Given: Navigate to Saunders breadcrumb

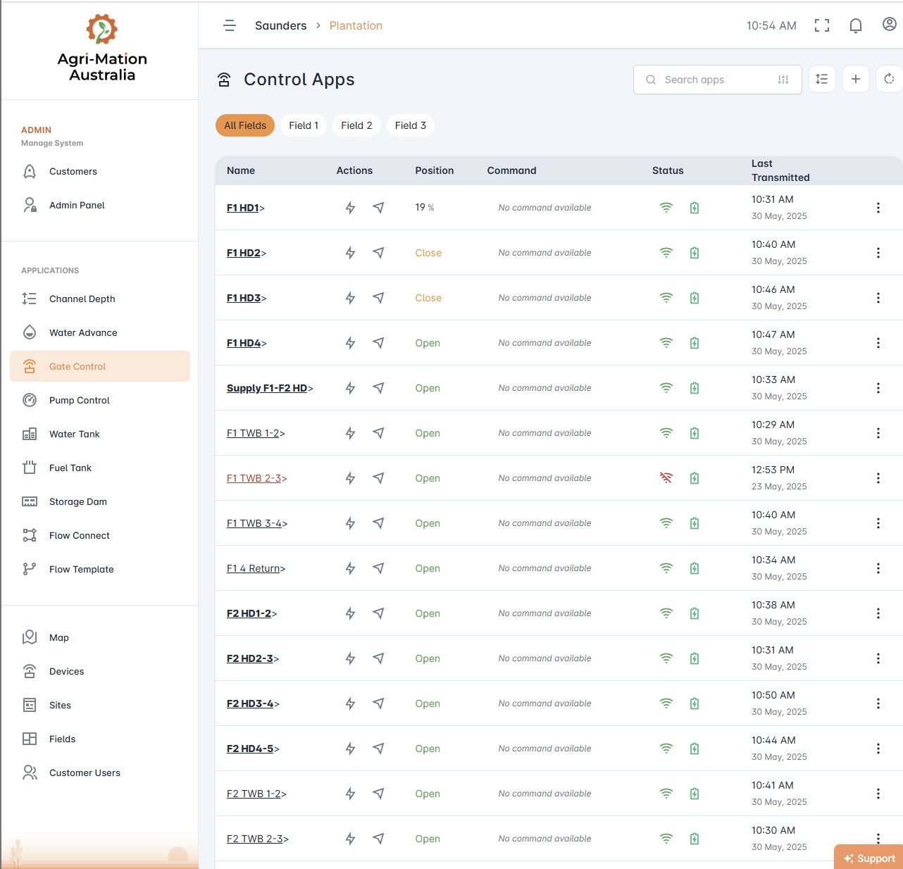Looking at the screenshot, I should 280,26.
